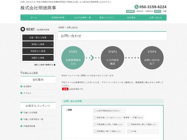Click the red 必須 label
Image resolution: width=187 pixels, height=140 pixels.
[65, 89]
